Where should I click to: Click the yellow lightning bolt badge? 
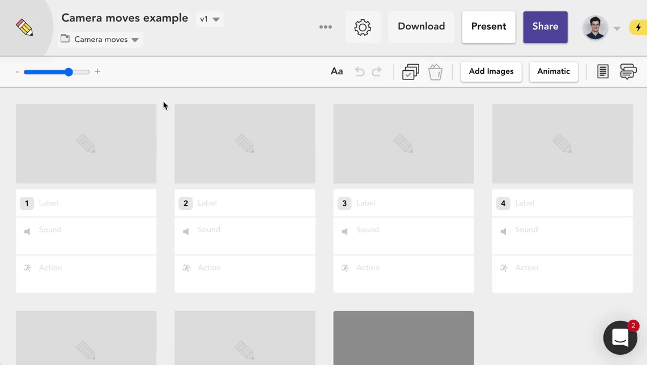[x=639, y=27]
